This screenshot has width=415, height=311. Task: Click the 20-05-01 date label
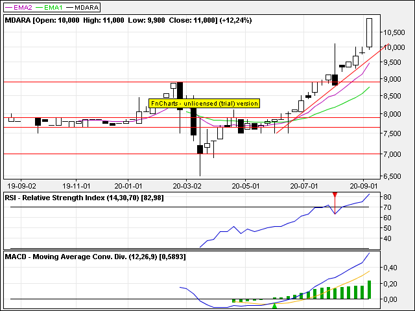[x=246, y=186]
